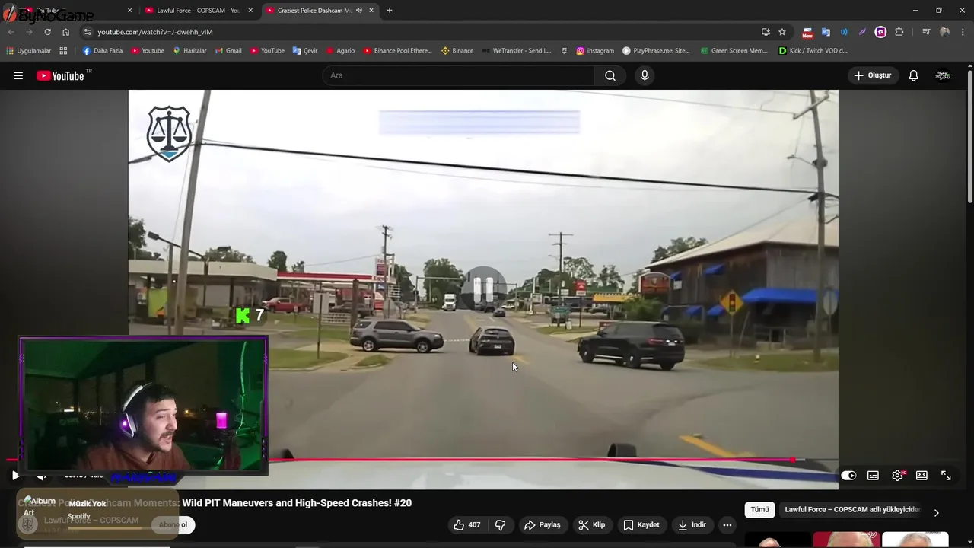Image resolution: width=974 pixels, height=548 pixels.
Task: Click the Oluştur create button
Action: pos(872,75)
